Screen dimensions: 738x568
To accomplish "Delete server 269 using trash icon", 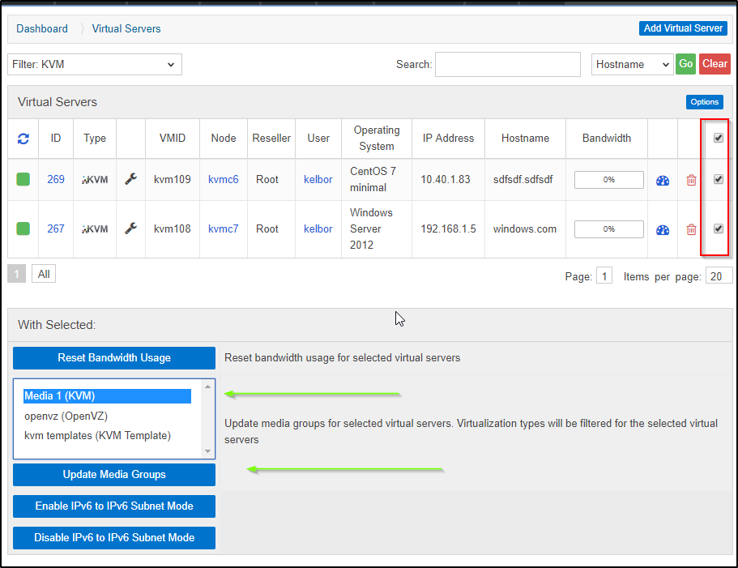I will pos(691,180).
